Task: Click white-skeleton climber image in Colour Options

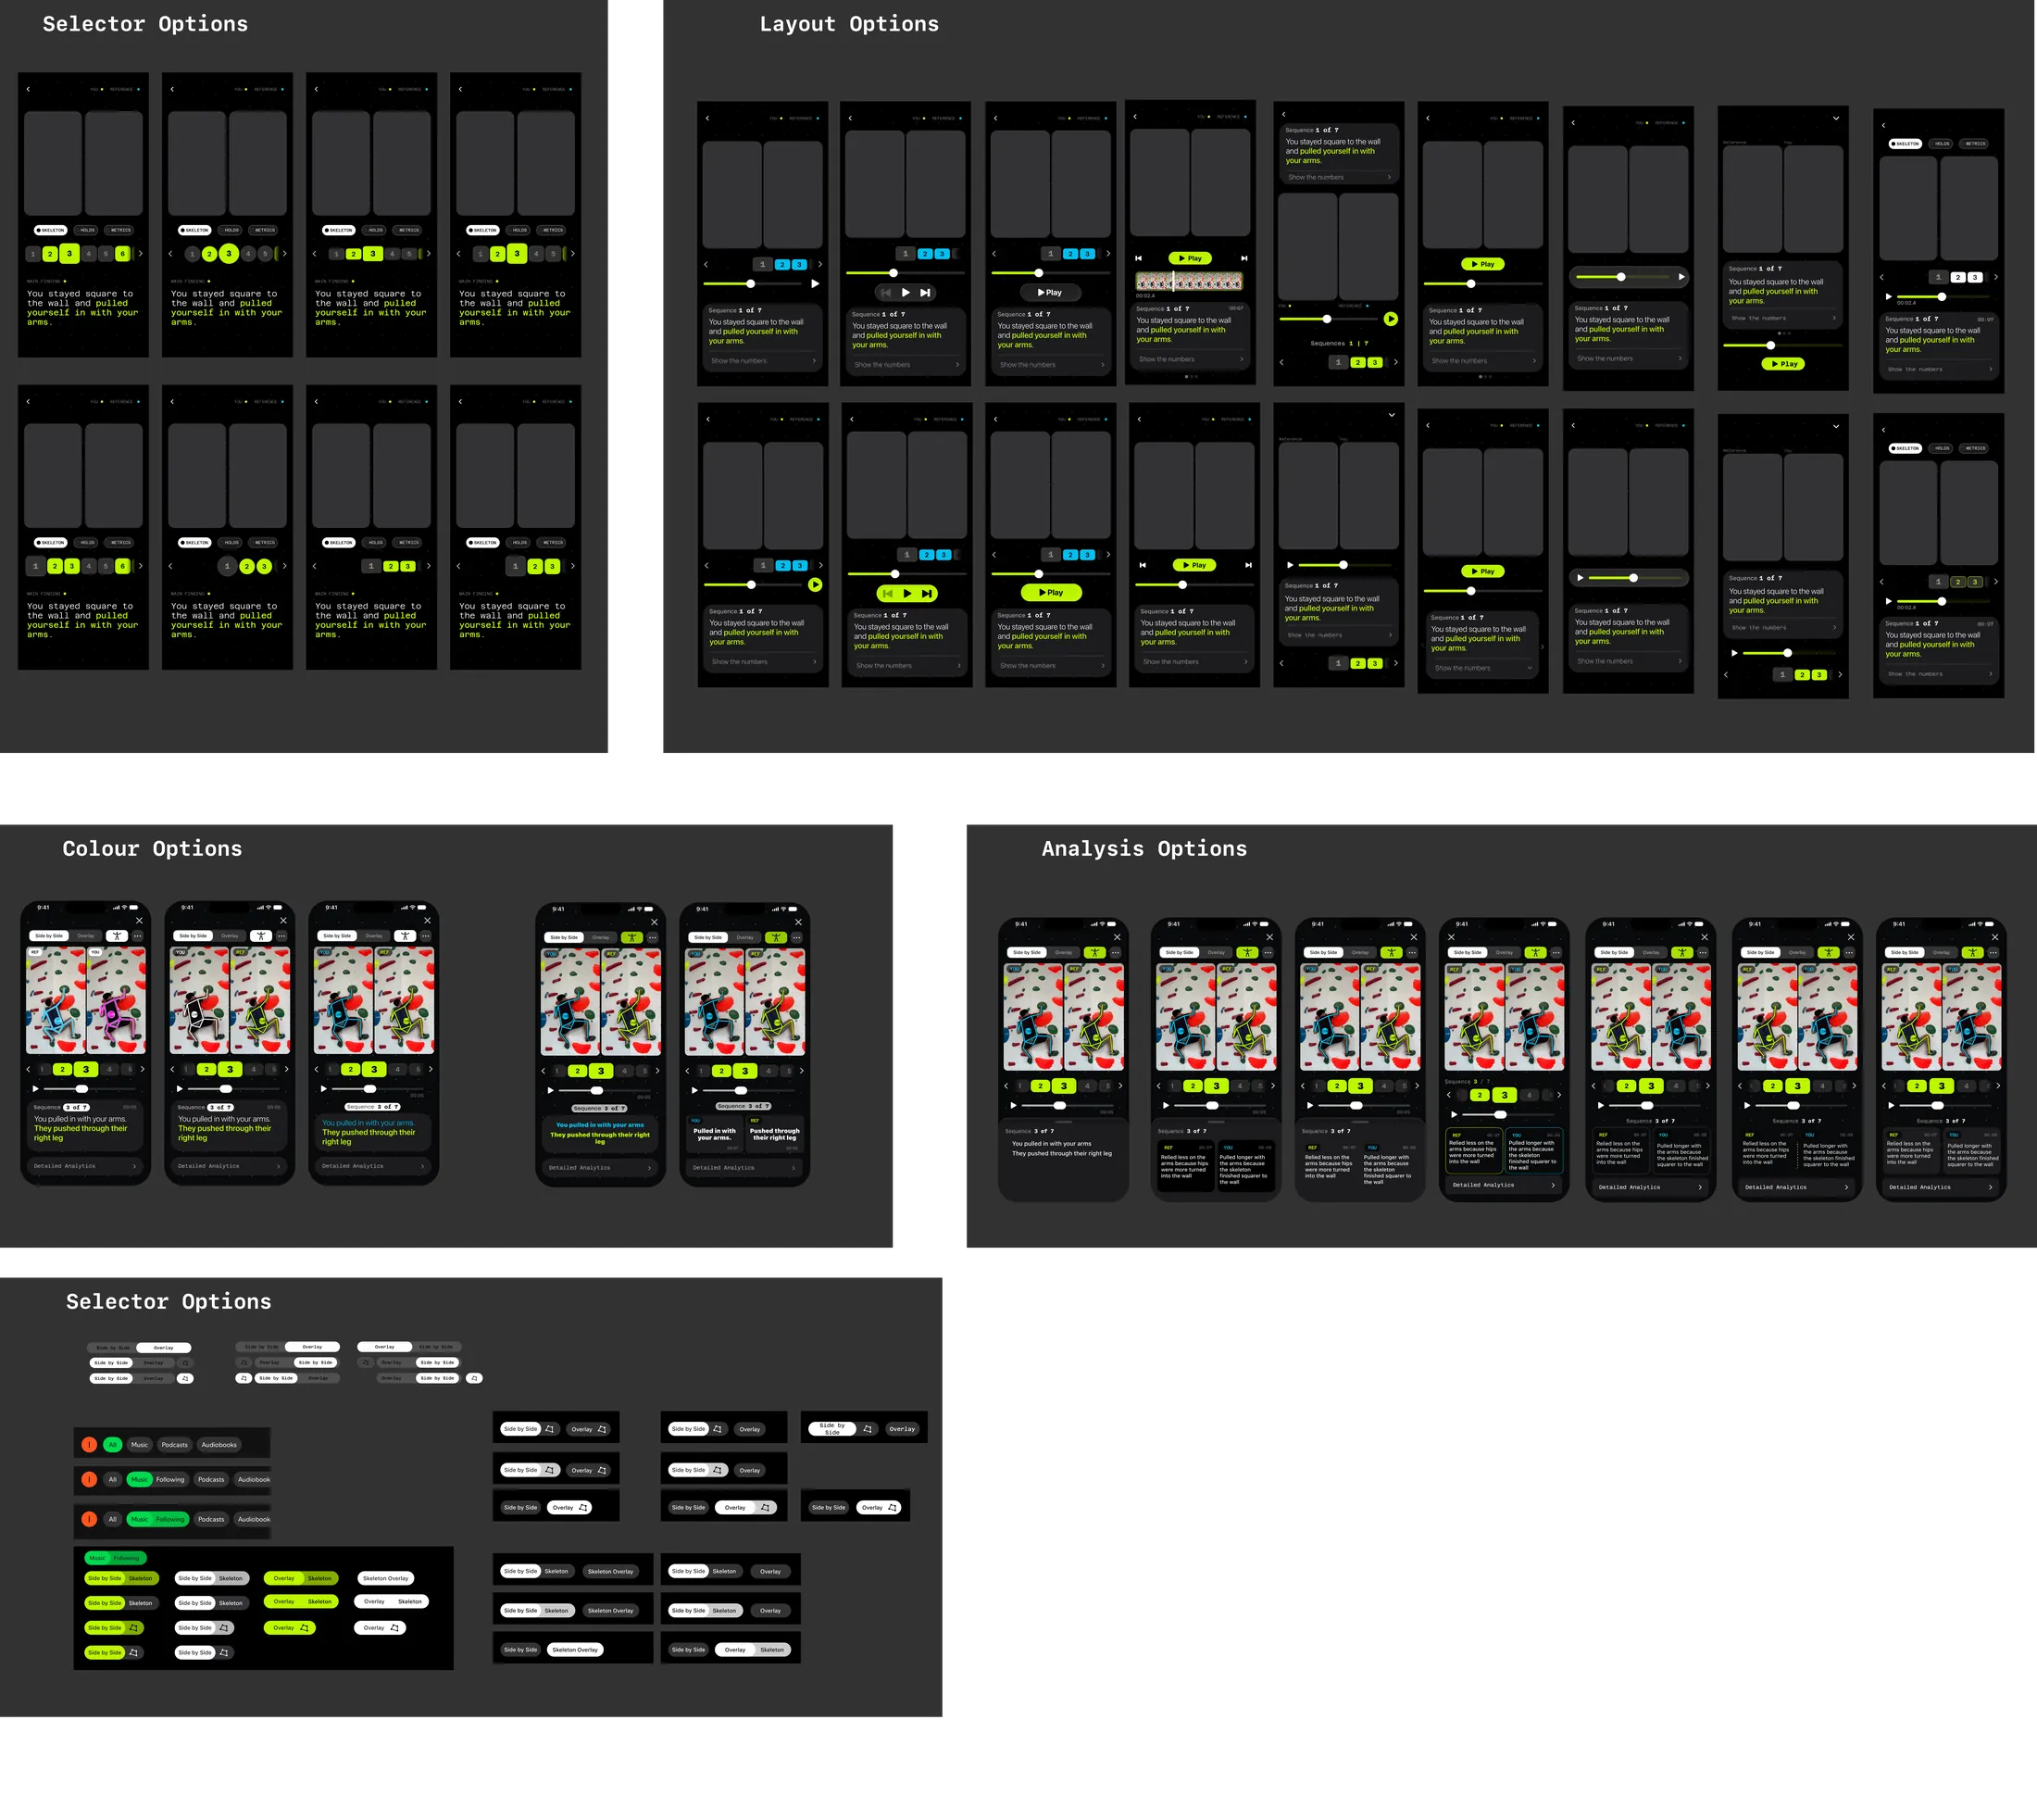Action: pos(200,1000)
